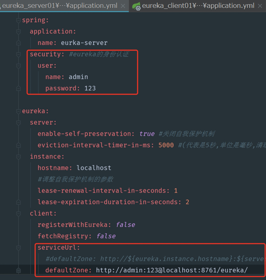The height and width of the screenshot is (280, 266).
Task: Collapse the security: block fold marker
Action: (x=18, y=55)
